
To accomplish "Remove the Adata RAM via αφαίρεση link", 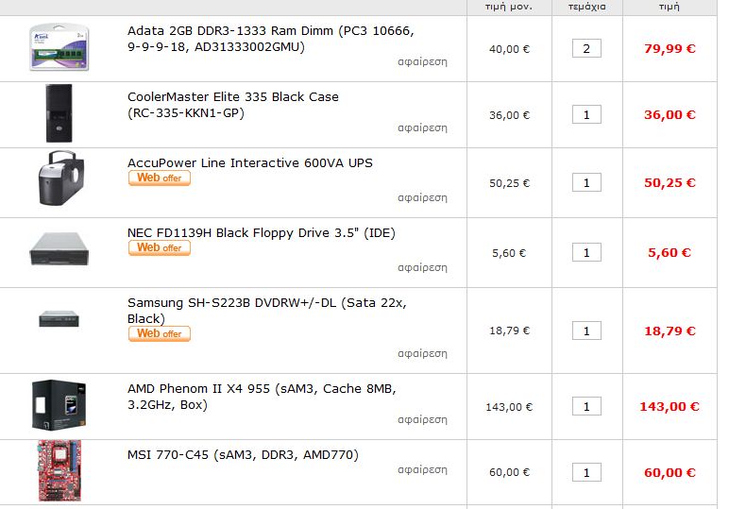I will [x=422, y=61].
